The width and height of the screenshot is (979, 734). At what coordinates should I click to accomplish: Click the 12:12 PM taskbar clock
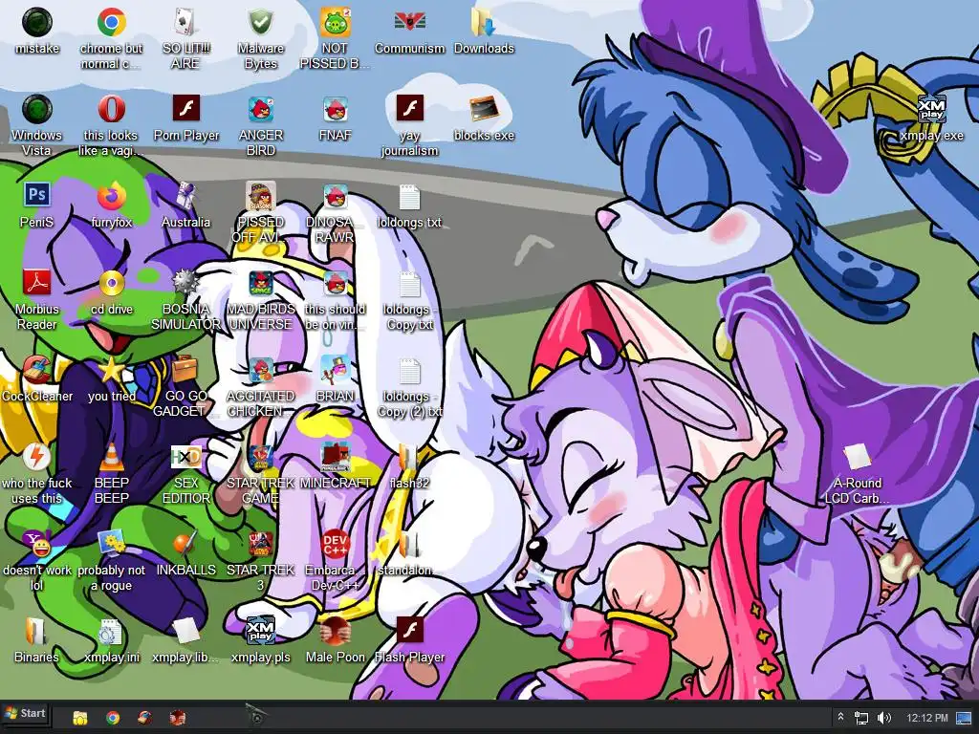(926, 718)
